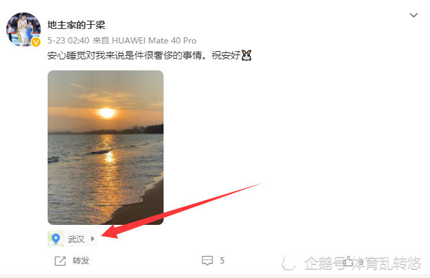
Task: Open the post options chevron menu
Action: [x=413, y=15]
